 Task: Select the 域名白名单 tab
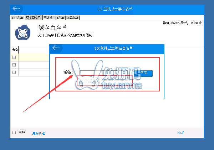(33, 17)
